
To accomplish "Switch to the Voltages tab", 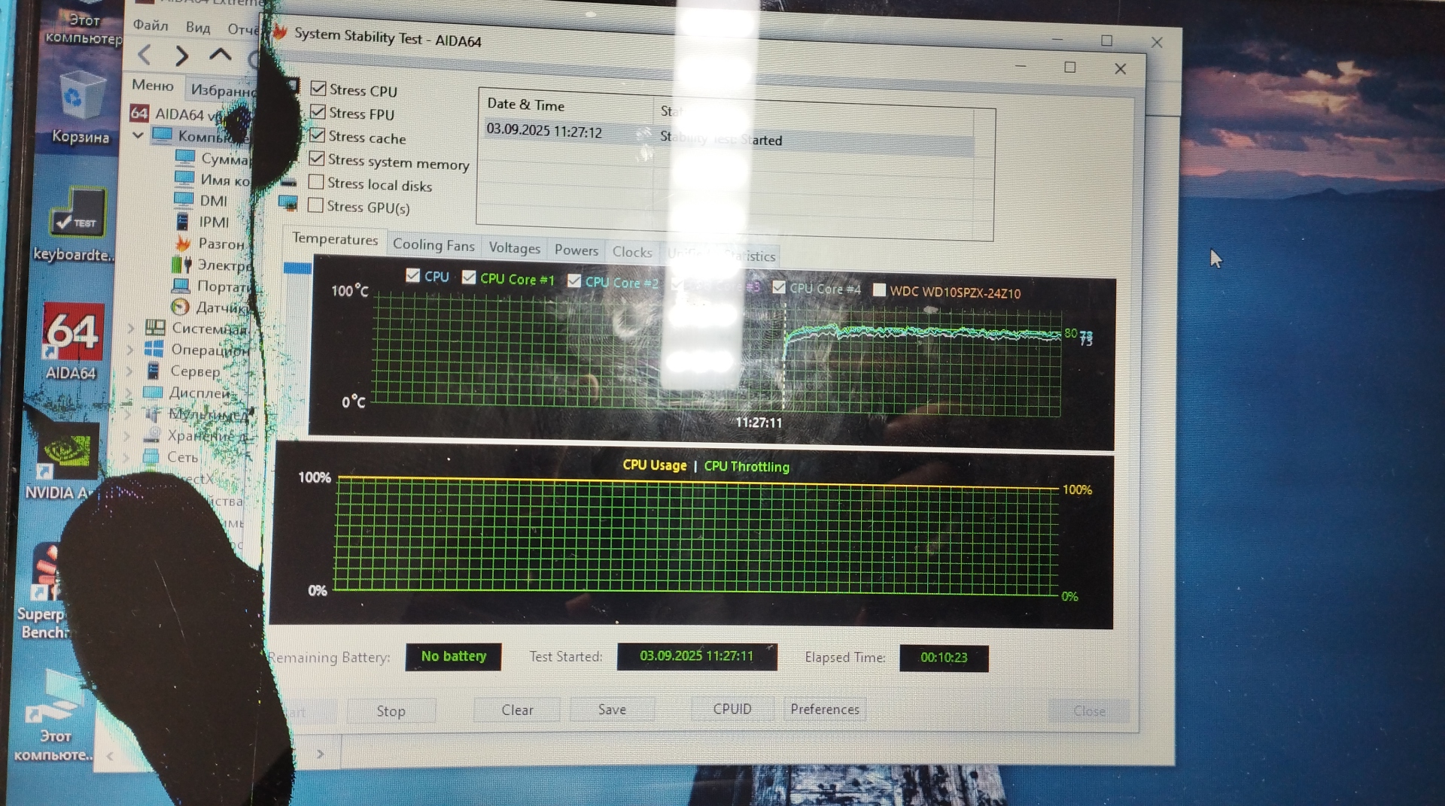I will [514, 248].
